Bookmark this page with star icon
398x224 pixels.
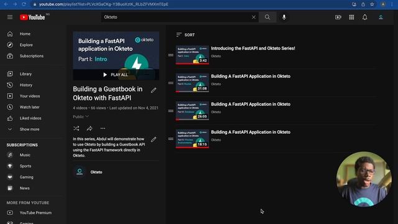[x=372, y=4]
